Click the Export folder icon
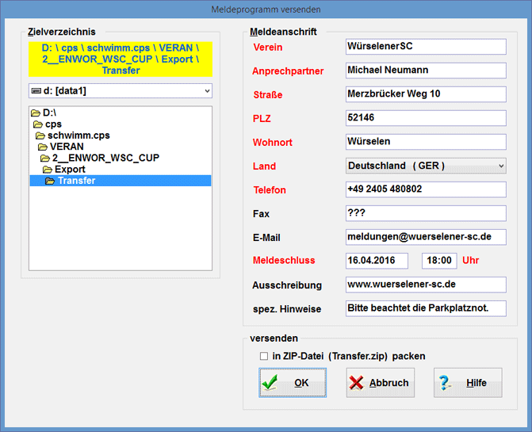 pyautogui.click(x=48, y=170)
